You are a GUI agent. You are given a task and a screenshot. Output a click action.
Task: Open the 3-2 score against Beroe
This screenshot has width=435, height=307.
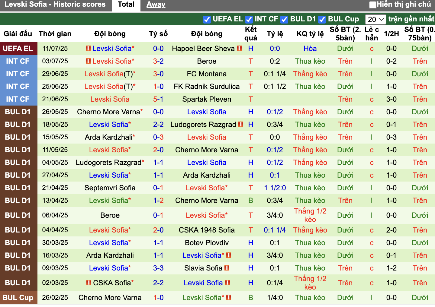point(158,61)
